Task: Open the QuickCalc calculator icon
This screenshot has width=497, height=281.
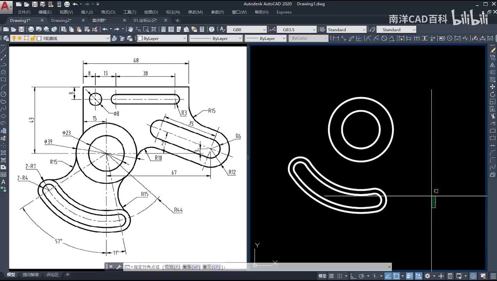Action: (x=202, y=29)
